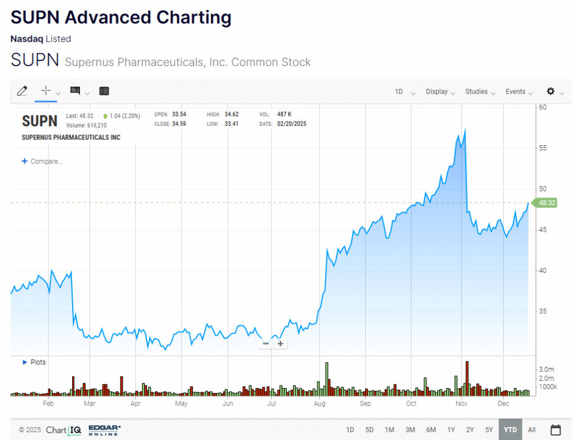The height and width of the screenshot is (440, 577).
Task: Zoom out with the minus button
Action: [x=265, y=344]
